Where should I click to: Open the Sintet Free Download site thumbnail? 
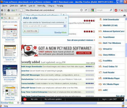point(10,90)
